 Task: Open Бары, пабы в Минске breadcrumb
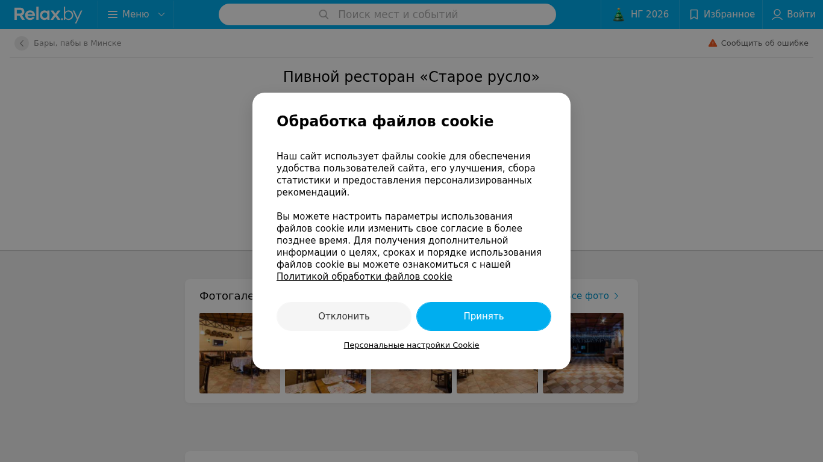point(78,43)
